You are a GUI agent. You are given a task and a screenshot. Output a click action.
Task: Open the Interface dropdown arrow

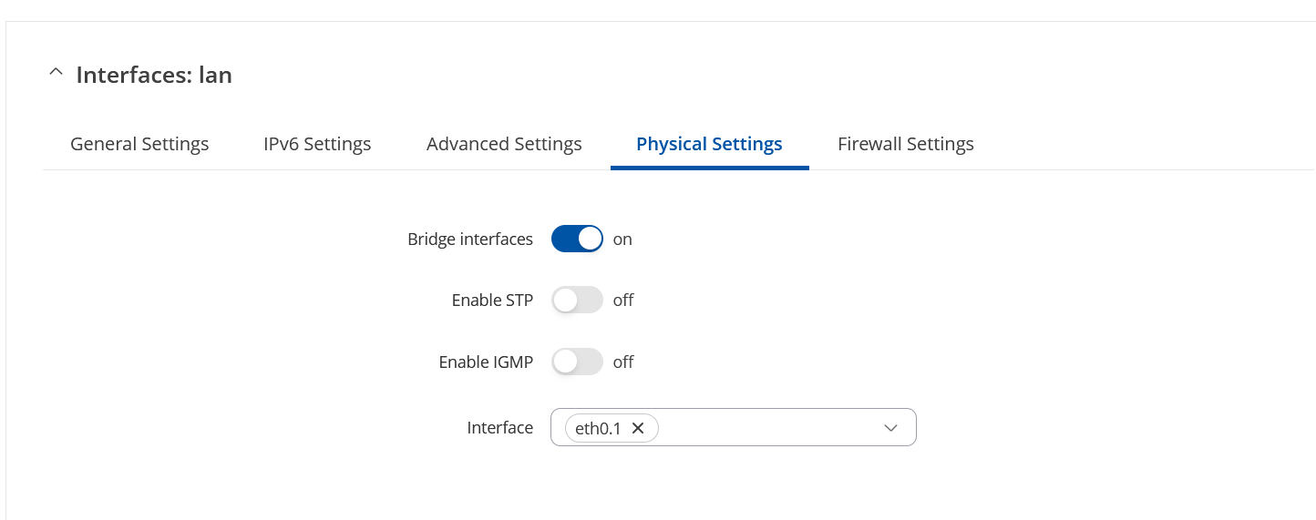890,428
